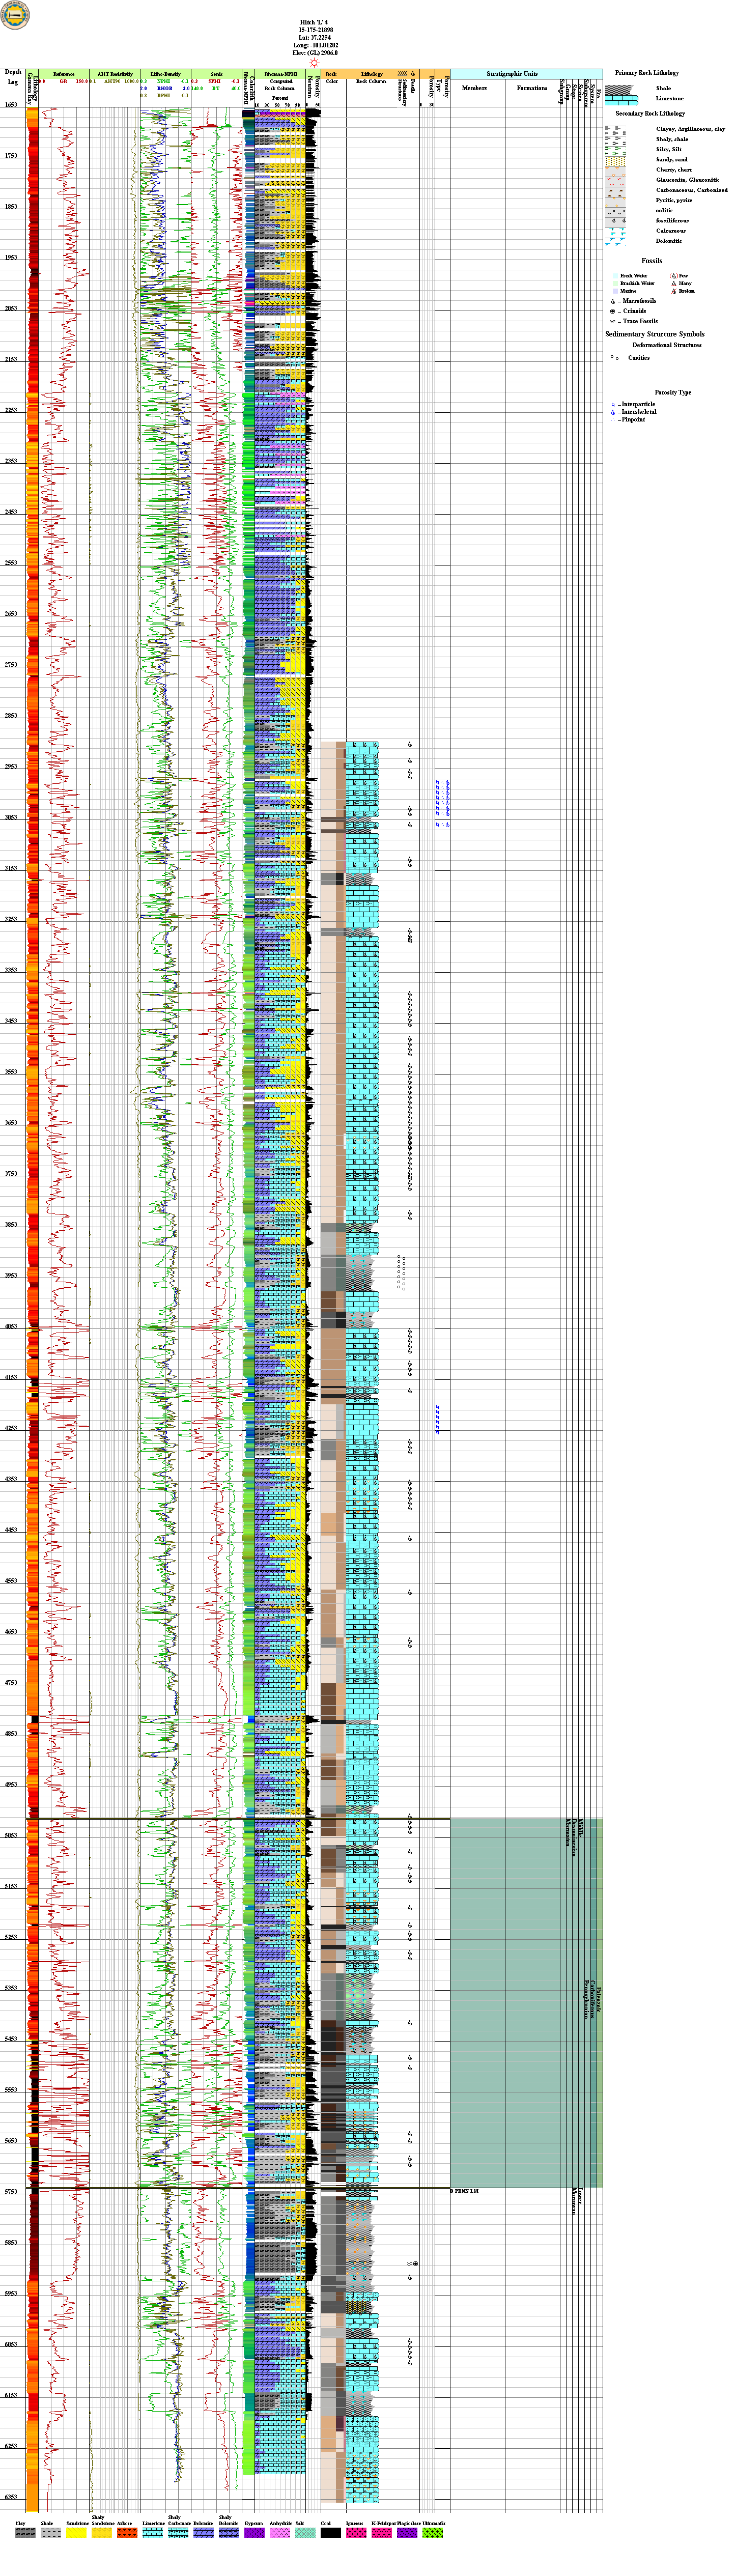Click the Many fossils underlined symbol
Screen dimensions: 735x2576
click(674, 284)
